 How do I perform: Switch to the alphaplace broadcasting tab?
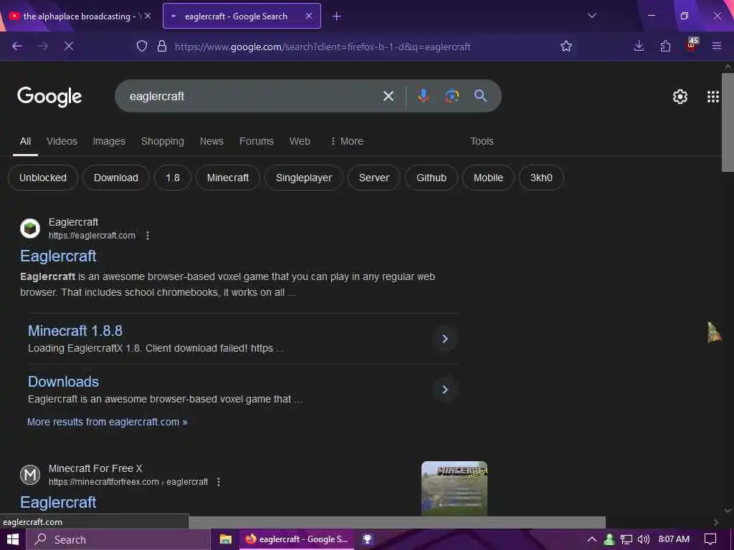click(76, 16)
